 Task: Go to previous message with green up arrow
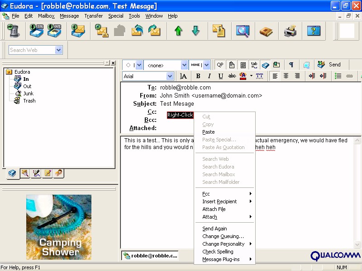coord(178,31)
